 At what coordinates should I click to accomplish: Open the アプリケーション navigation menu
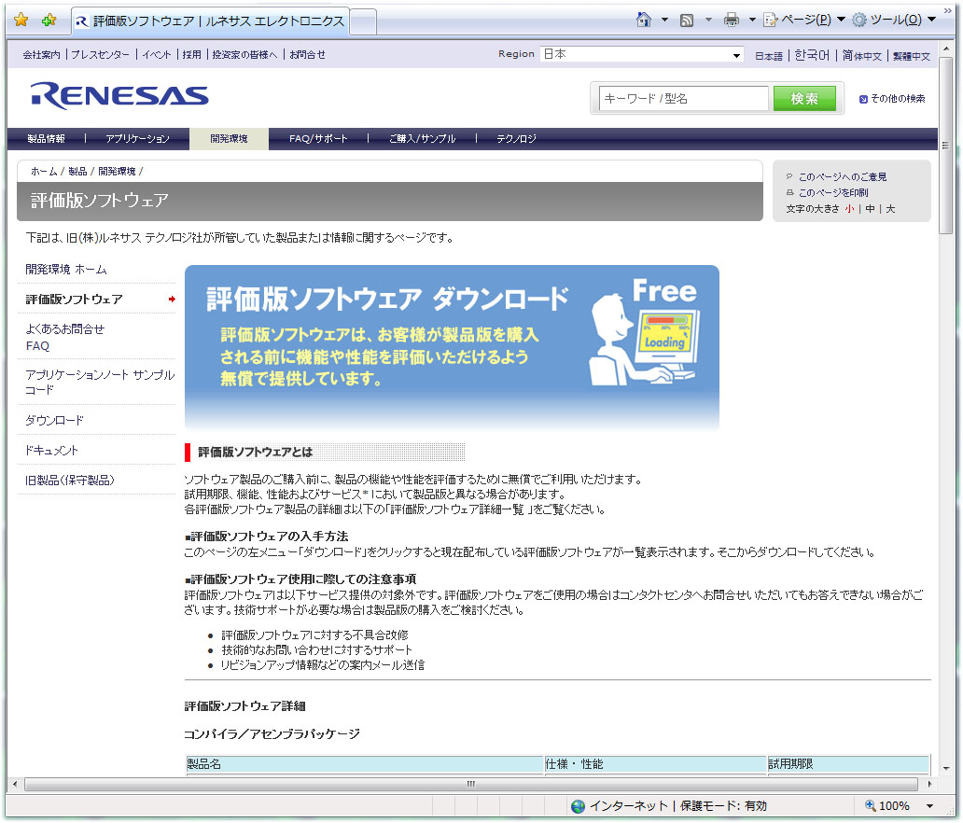[137, 139]
